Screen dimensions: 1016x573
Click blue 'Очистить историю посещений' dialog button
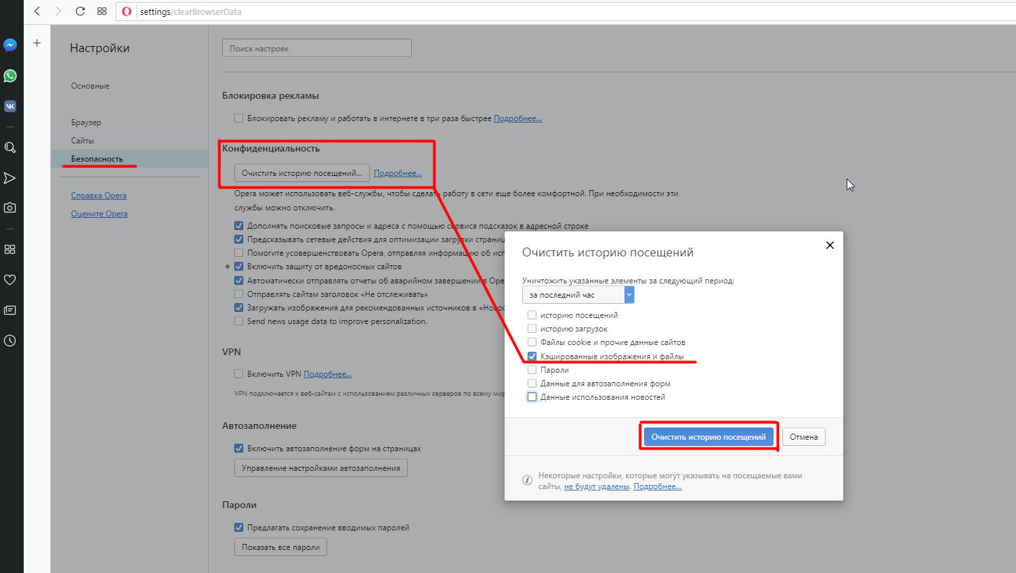point(708,437)
